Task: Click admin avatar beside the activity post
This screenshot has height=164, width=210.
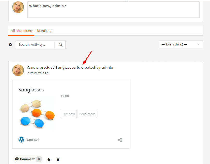Action: pyautogui.click(x=18, y=70)
